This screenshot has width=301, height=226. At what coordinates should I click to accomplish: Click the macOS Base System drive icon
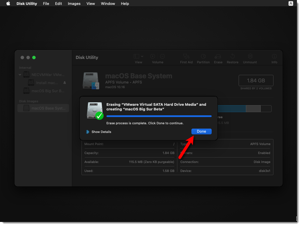91,81
